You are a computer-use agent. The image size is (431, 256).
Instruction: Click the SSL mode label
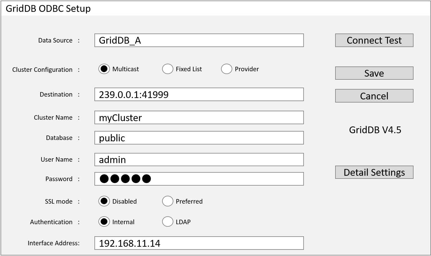59,201
